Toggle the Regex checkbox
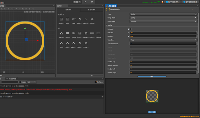 [x=20, y=82]
